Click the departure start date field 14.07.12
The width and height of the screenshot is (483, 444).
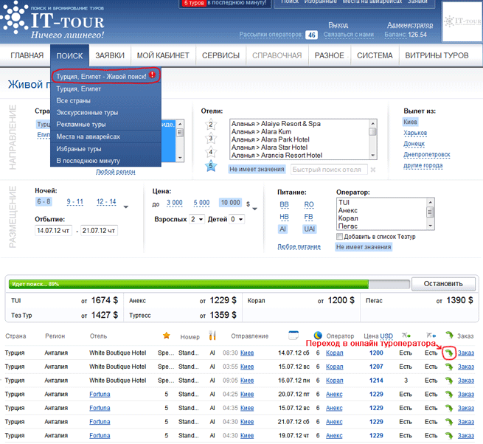53,230
